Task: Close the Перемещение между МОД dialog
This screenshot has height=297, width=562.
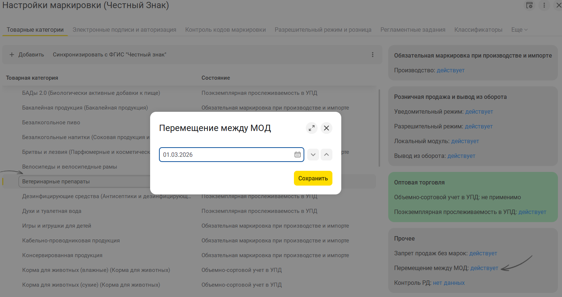Action: (x=326, y=128)
